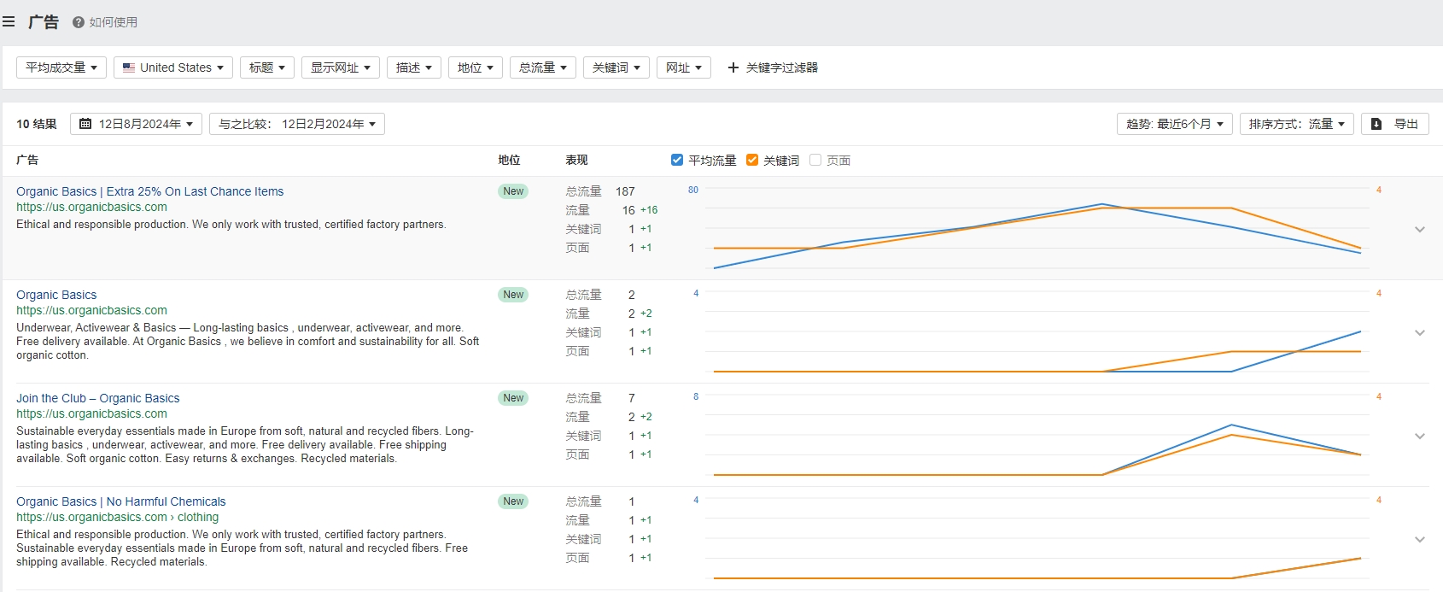This screenshot has width=1443, height=592.
Task: Click the 关键字过滤器 add filter button
Action: tap(773, 67)
